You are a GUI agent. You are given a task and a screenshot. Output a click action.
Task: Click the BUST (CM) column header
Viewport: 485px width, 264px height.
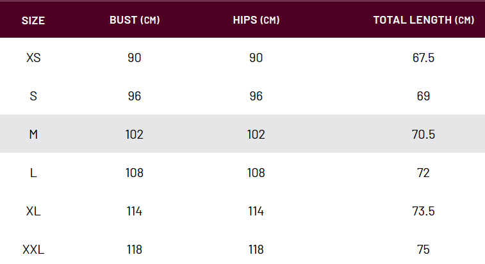[135, 20]
